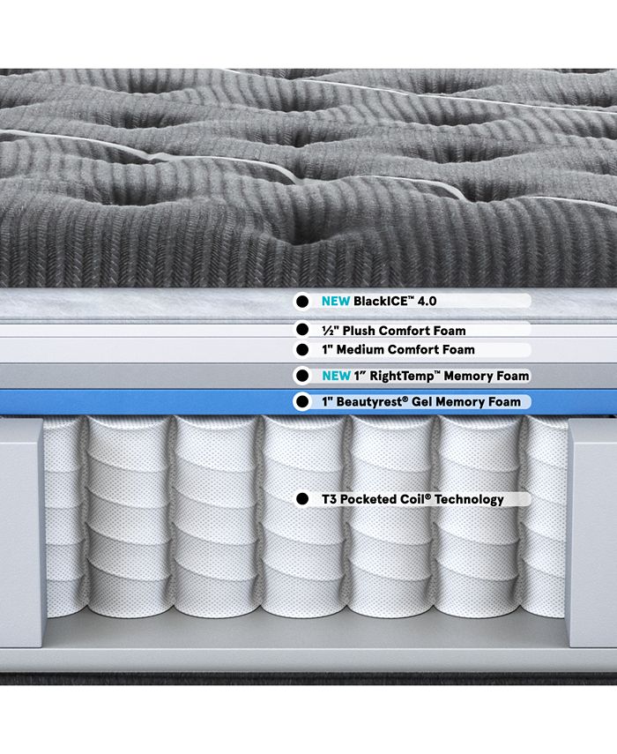Click the dot next to Beautyrest Gel Memory Foam
Screen dimensions: 617x754
point(302,402)
